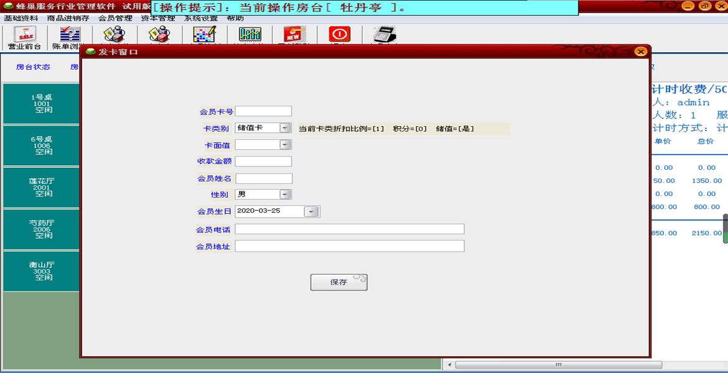
Task: Click the colored grid with pencil icon
Action: [205, 34]
